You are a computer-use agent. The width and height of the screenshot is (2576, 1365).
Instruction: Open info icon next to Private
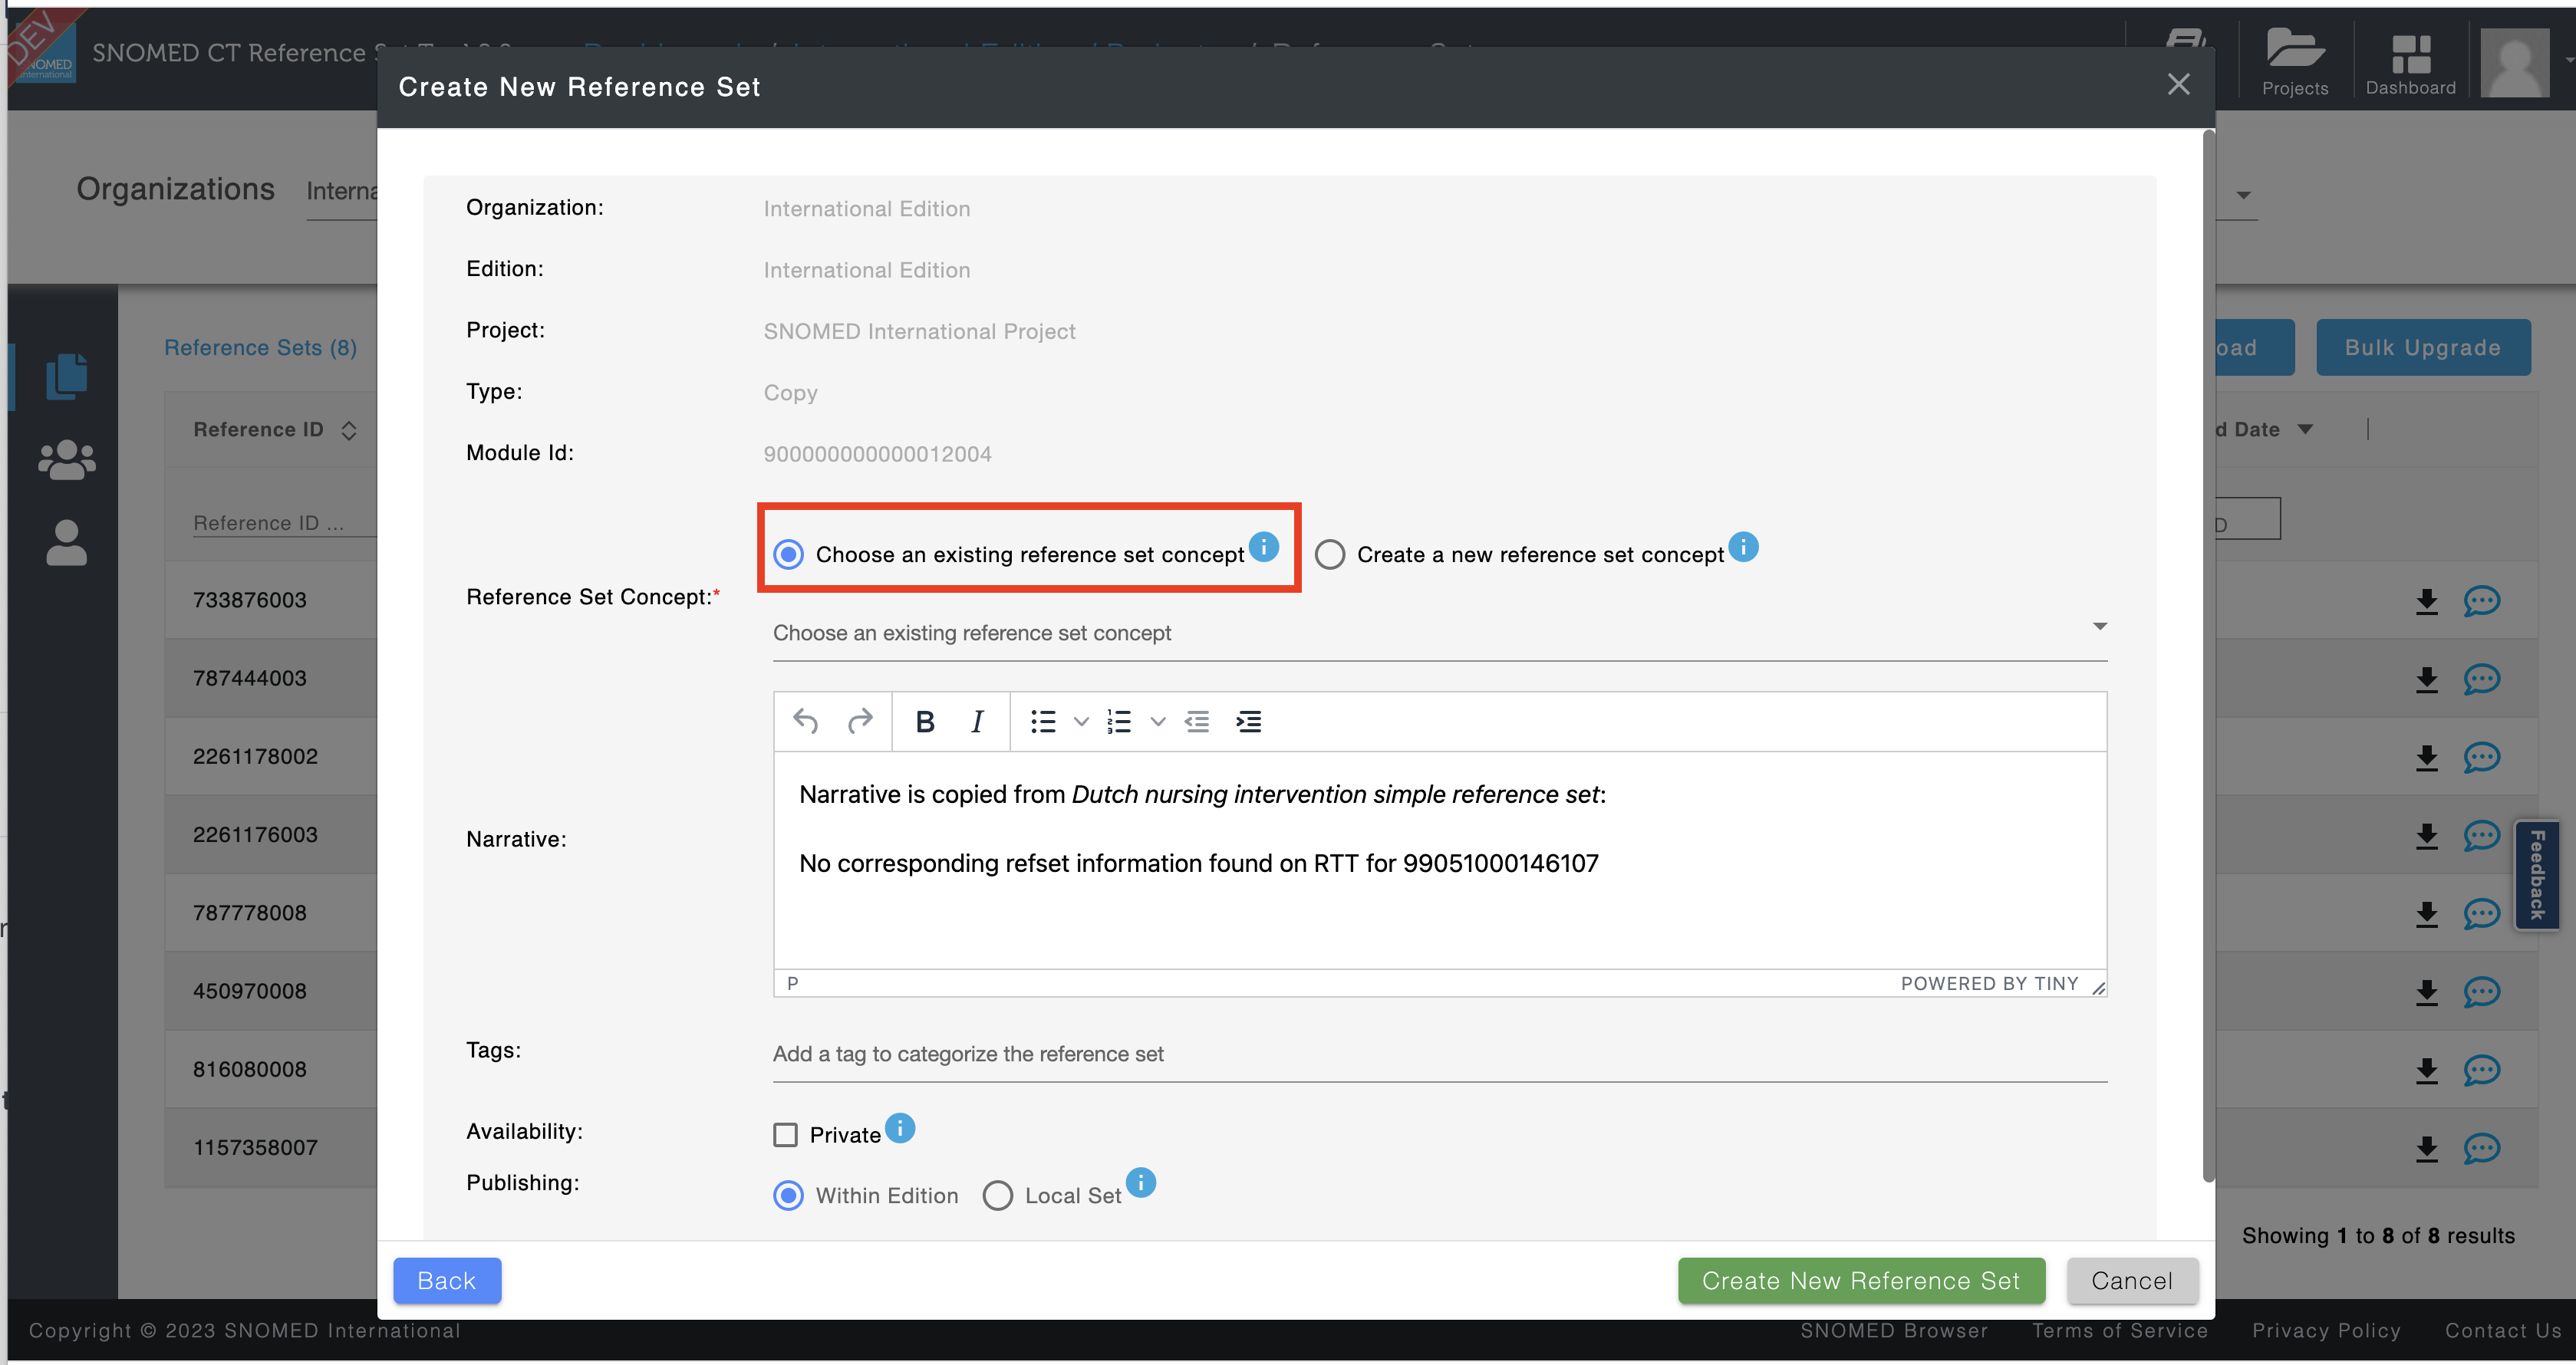tap(900, 1128)
